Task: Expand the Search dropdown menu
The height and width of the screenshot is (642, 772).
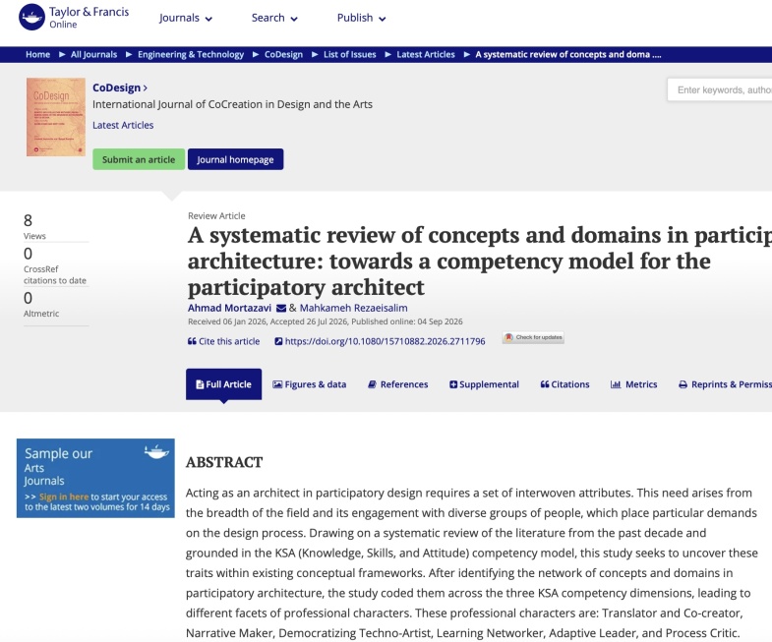Action: coord(274,19)
